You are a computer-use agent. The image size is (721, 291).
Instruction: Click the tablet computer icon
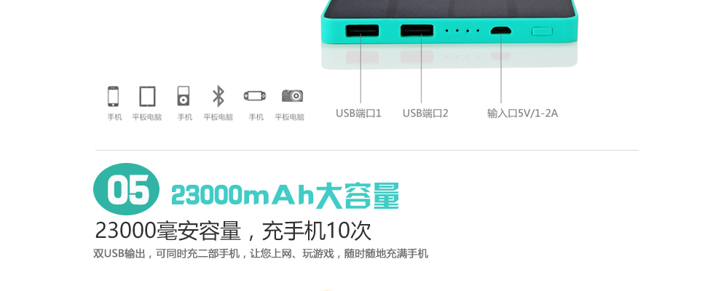pyautogui.click(x=147, y=96)
